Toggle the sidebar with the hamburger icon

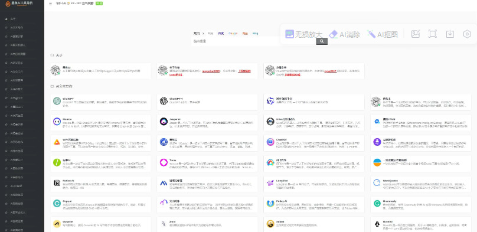pyautogui.click(x=50, y=4)
